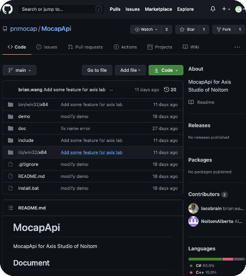The image size is (246, 276).
Task: Open the MocapApi repository link
Action: [x=56, y=29]
